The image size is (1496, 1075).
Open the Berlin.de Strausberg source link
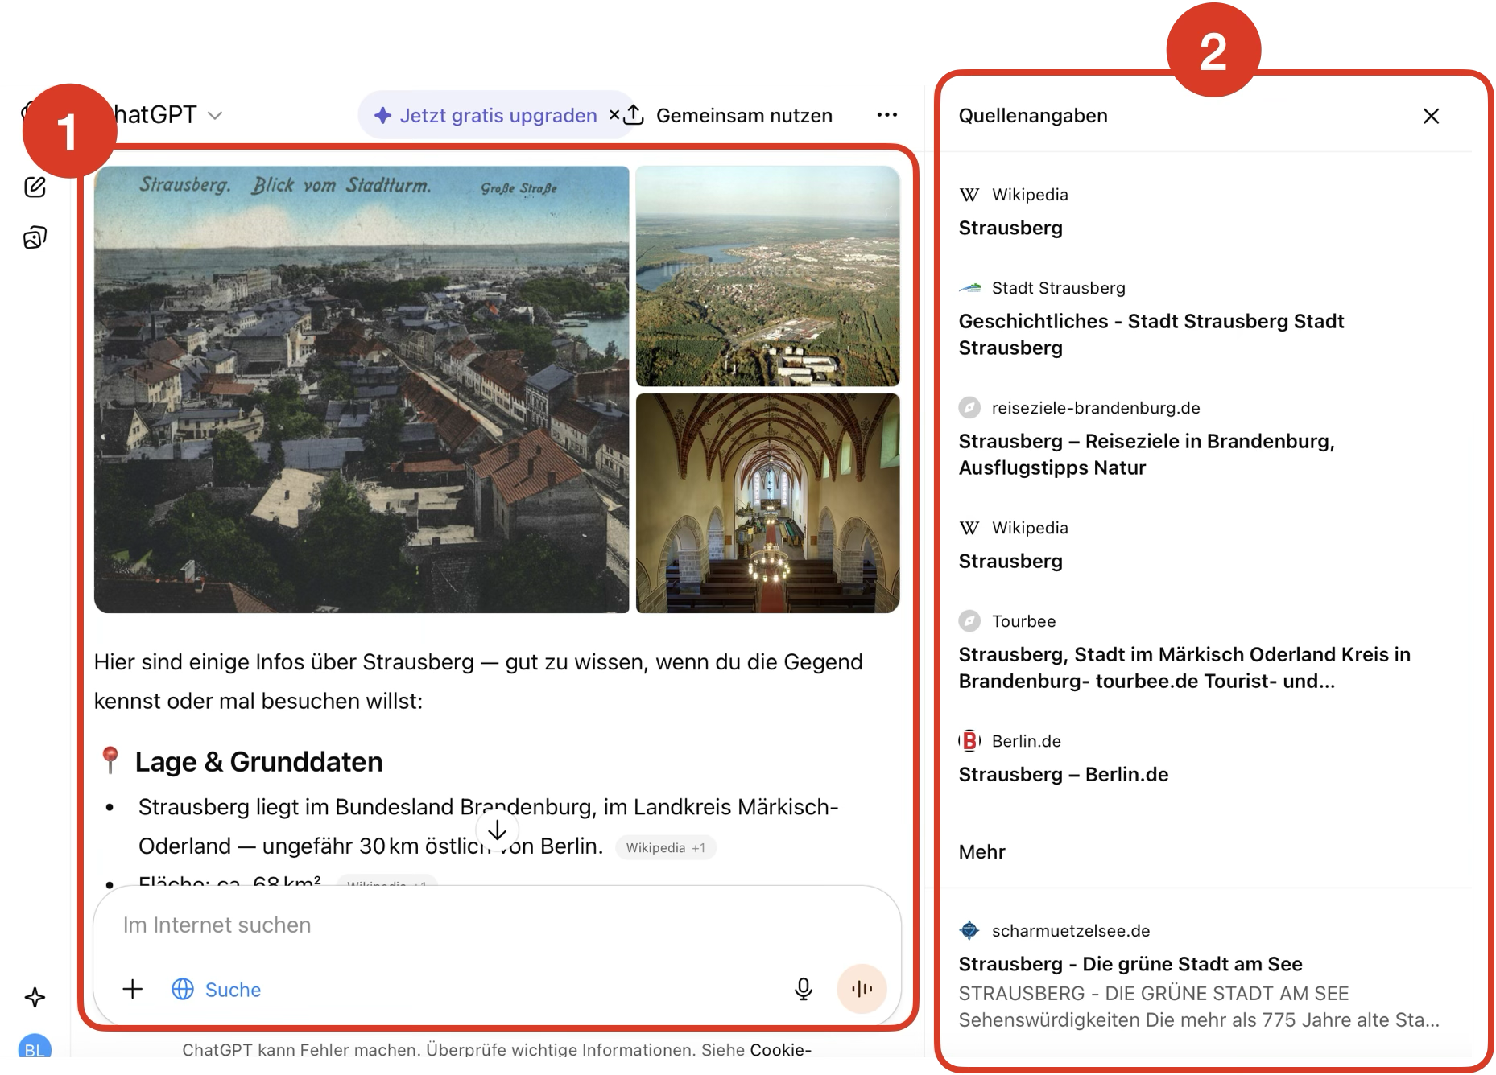1063,774
